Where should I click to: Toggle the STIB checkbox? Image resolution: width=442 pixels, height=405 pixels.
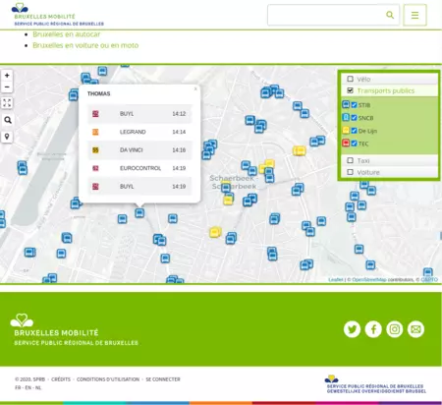click(354, 105)
